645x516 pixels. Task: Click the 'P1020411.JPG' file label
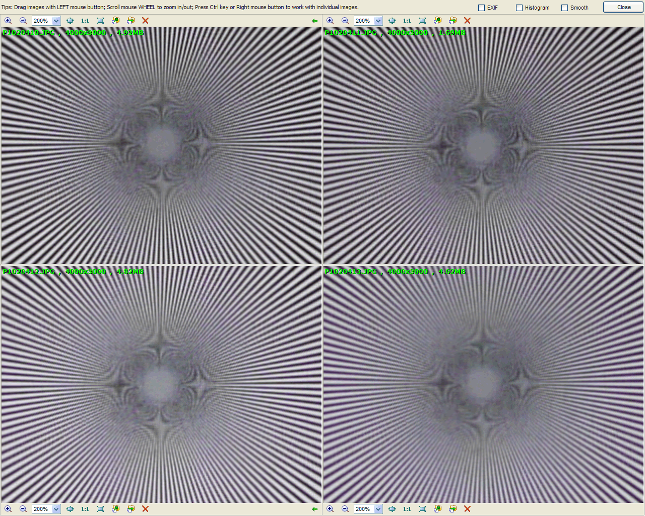pos(351,32)
